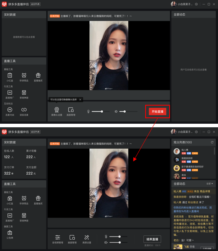Click 老白's comment in the activity feed
The height and width of the screenshot is (251, 218).
coord(184,240)
